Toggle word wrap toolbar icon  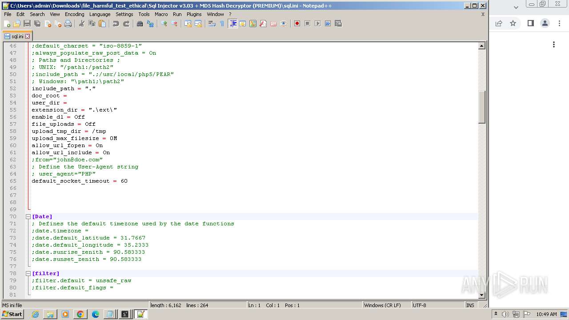(x=212, y=24)
